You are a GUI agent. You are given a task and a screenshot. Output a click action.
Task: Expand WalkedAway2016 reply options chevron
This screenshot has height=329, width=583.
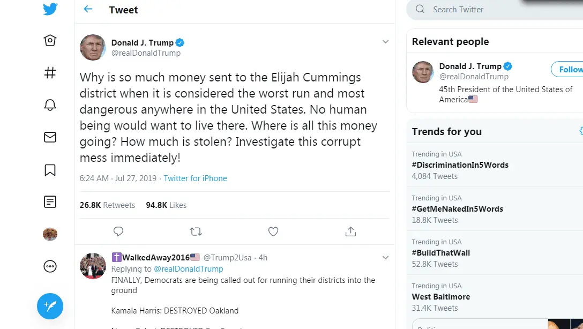(385, 258)
